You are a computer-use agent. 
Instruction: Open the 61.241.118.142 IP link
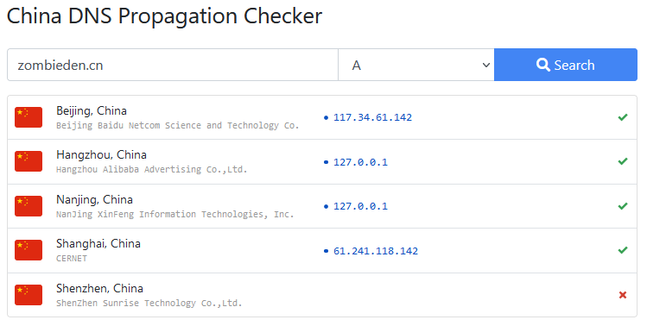pyautogui.click(x=376, y=251)
